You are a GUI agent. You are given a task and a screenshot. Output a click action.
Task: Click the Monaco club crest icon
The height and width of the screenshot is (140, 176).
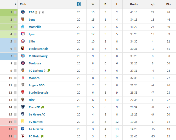click(23, 78)
